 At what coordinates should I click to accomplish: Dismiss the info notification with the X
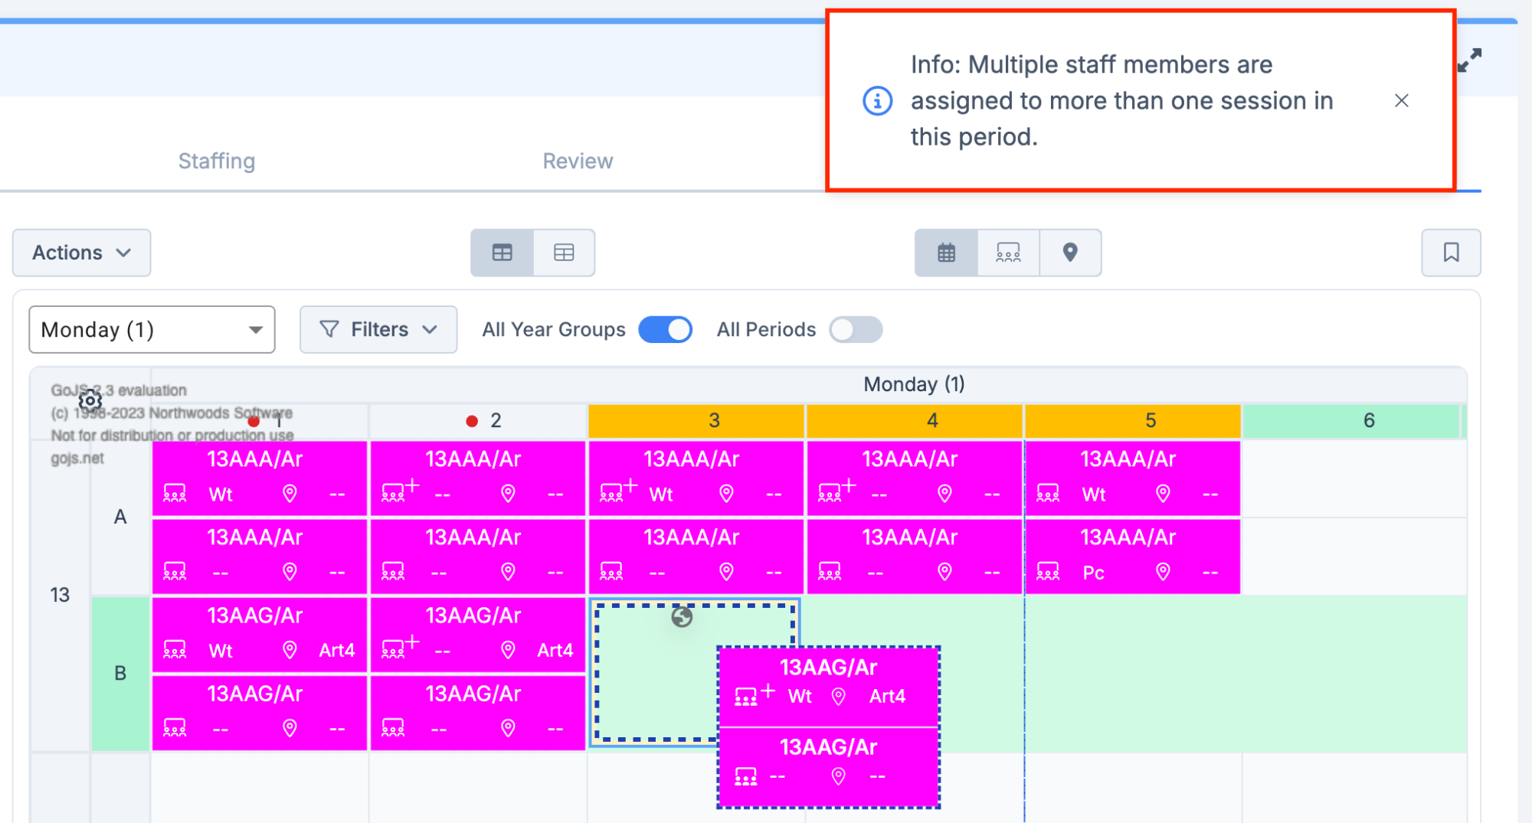pyautogui.click(x=1401, y=101)
